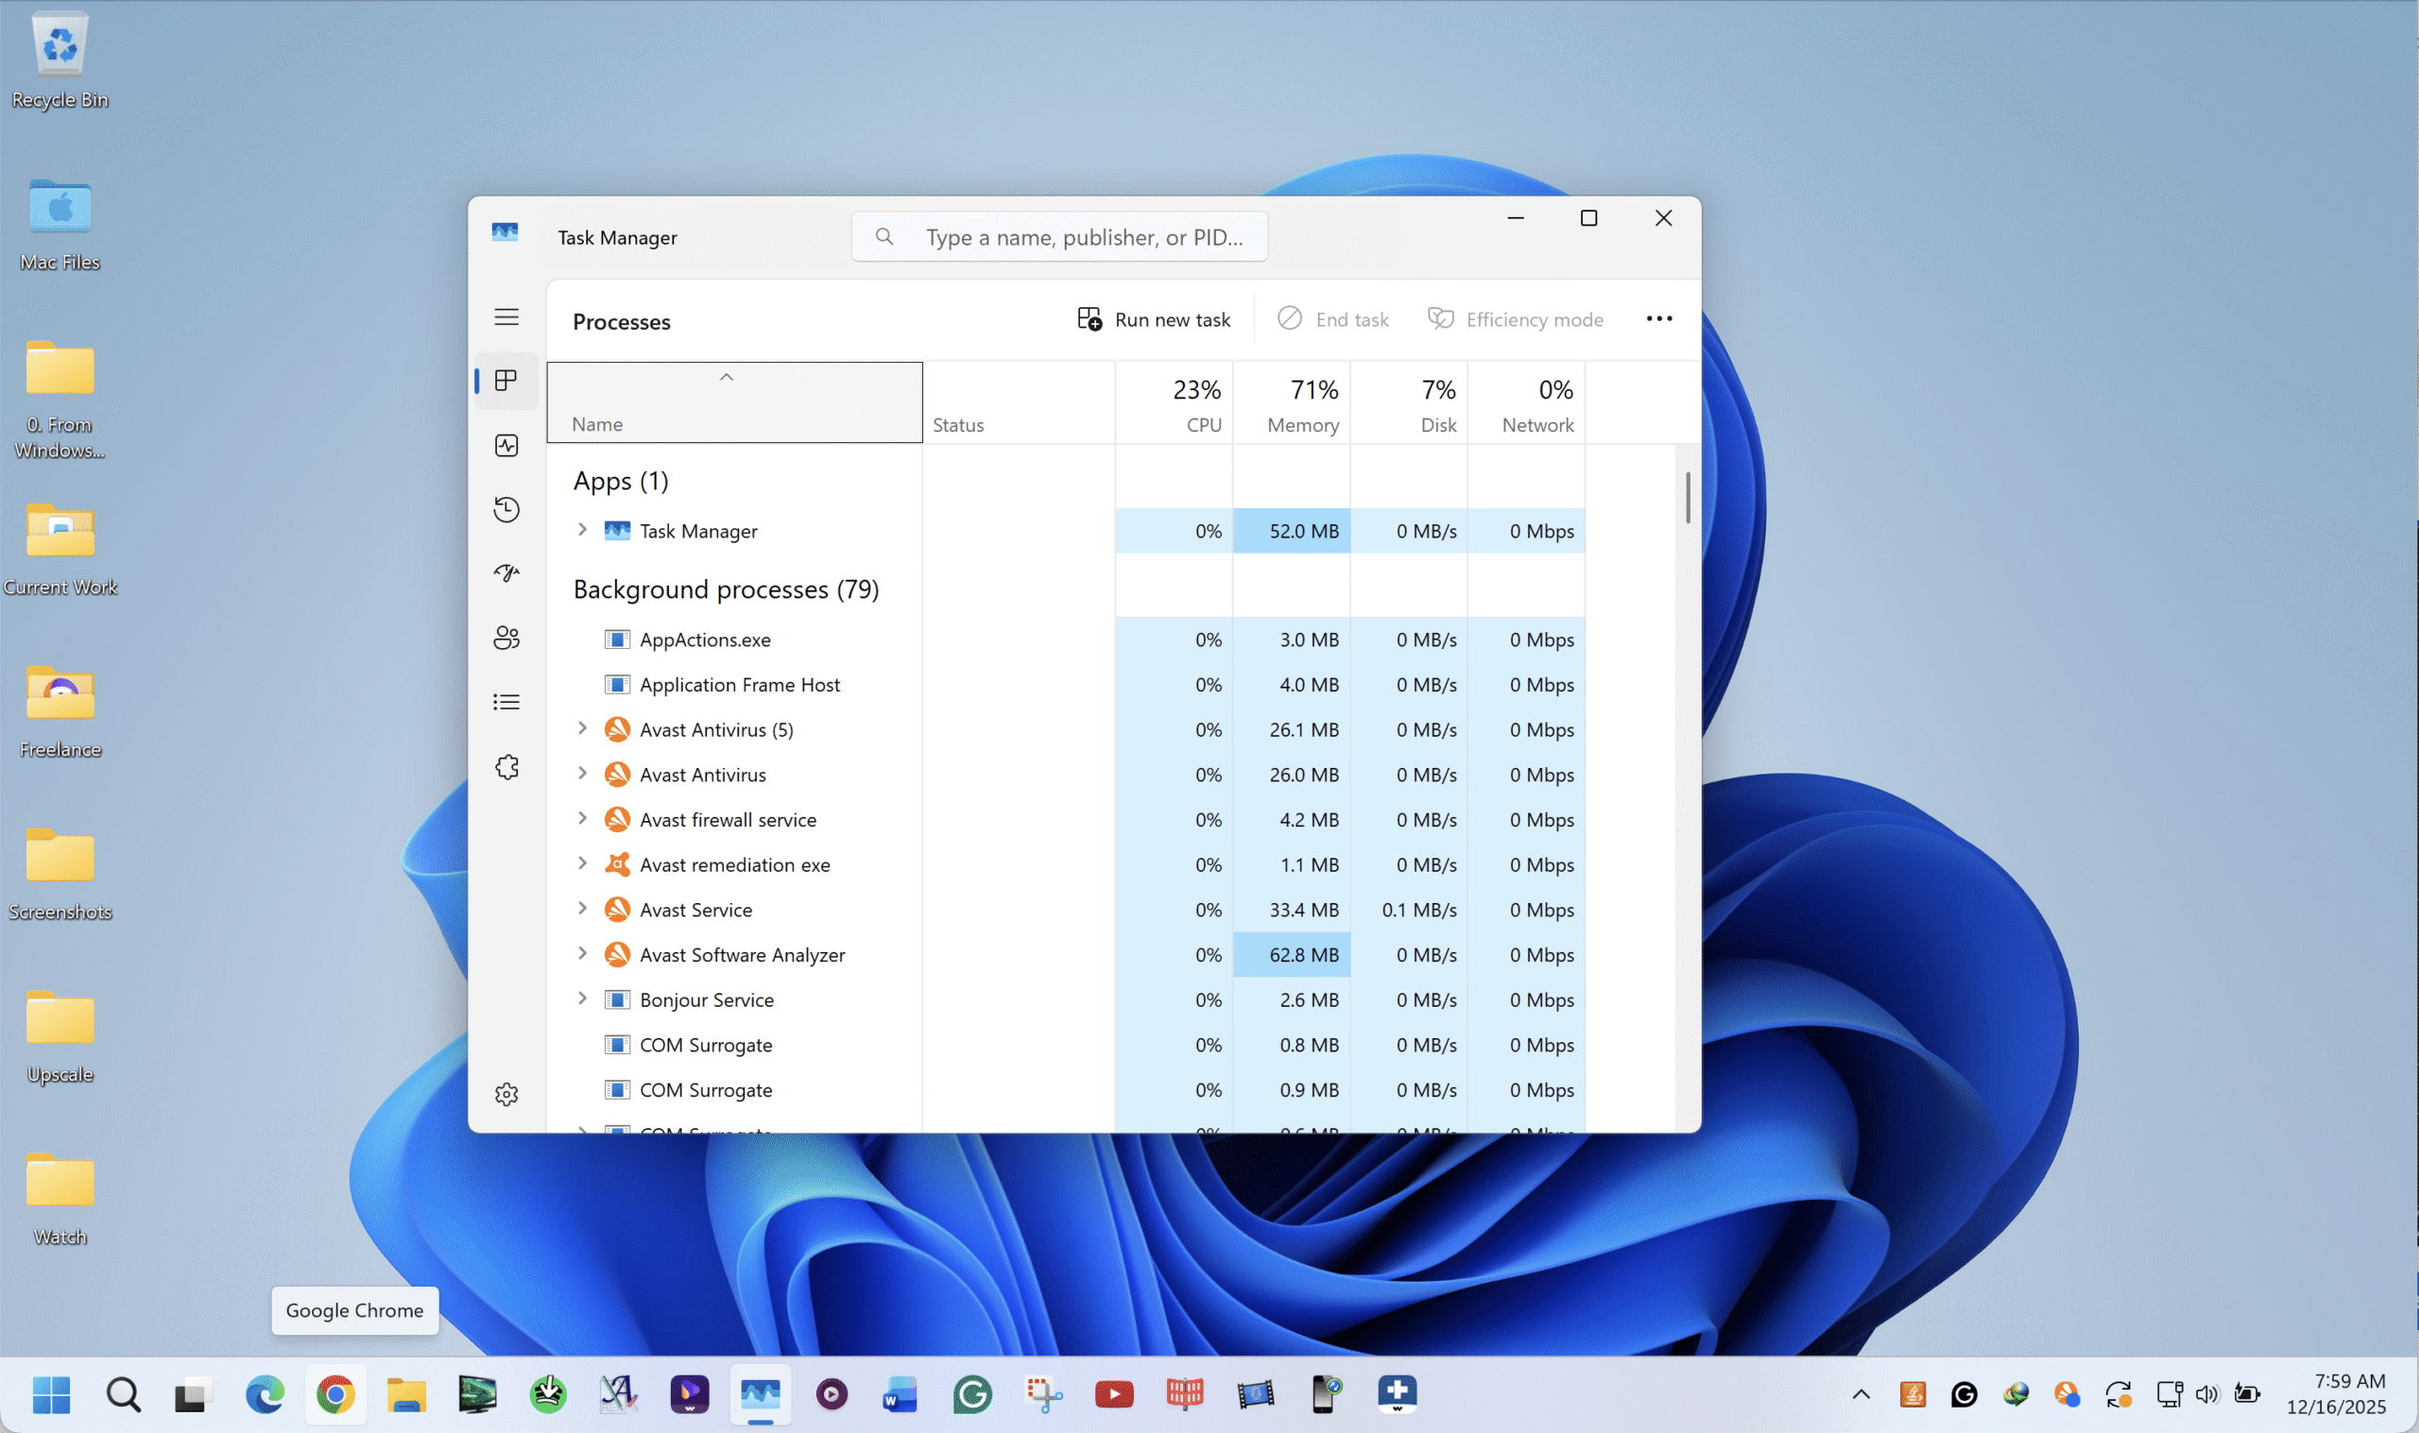Screen dimensions: 2419x1433
Task: Expand Avast firewall service row
Action: [x=582, y=818]
